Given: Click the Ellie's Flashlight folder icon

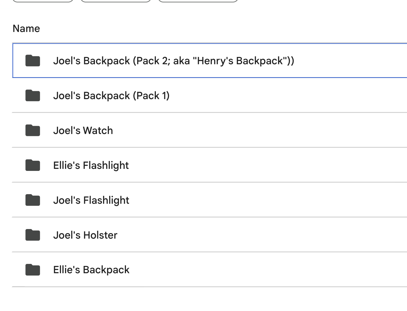Looking at the screenshot, I should 33,165.
